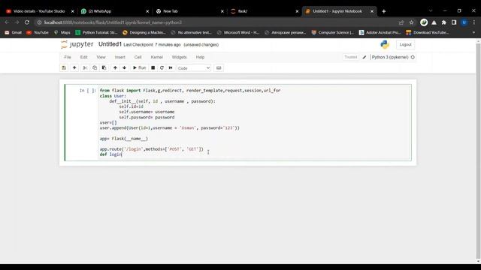Open the Gmail bookmark

[x=14, y=32]
